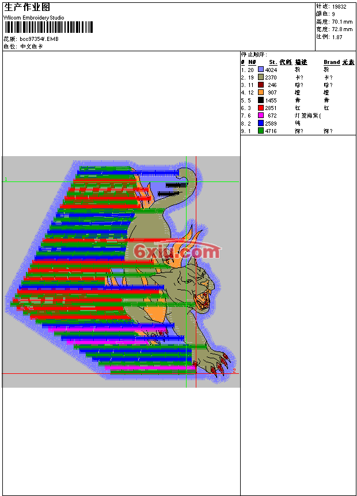Image resolution: width=357 pixels, height=496 pixels.
Task: Click the embroidery design preview image
Action: 121,272
